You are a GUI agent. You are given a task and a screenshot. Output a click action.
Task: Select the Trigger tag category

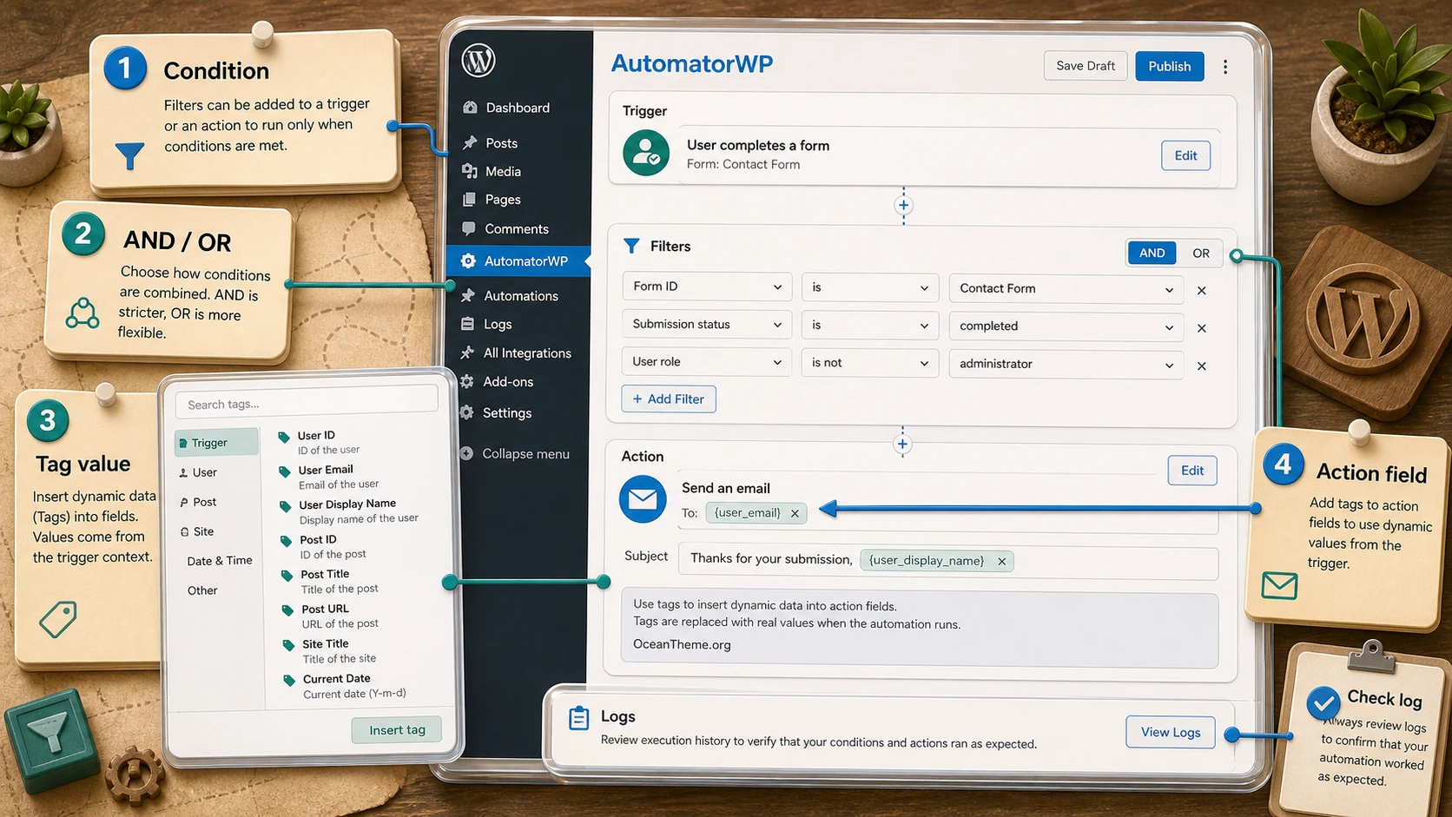coord(216,443)
